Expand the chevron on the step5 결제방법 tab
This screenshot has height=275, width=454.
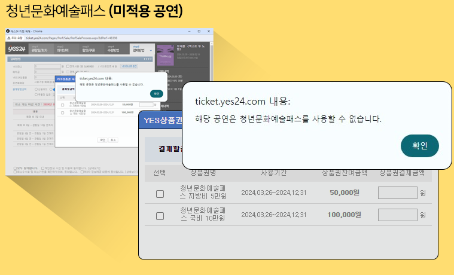tap(151, 50)
